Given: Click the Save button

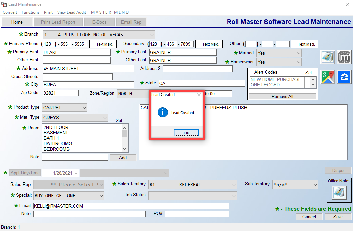Looking at the screenshot, I should coord(338,217).
